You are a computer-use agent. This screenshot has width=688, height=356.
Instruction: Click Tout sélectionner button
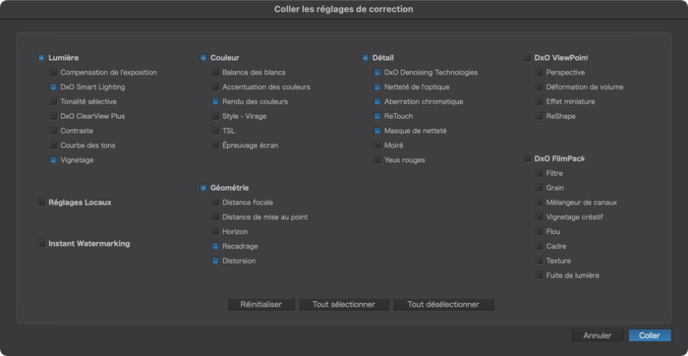pyautogui.click(x=344, y=304)
